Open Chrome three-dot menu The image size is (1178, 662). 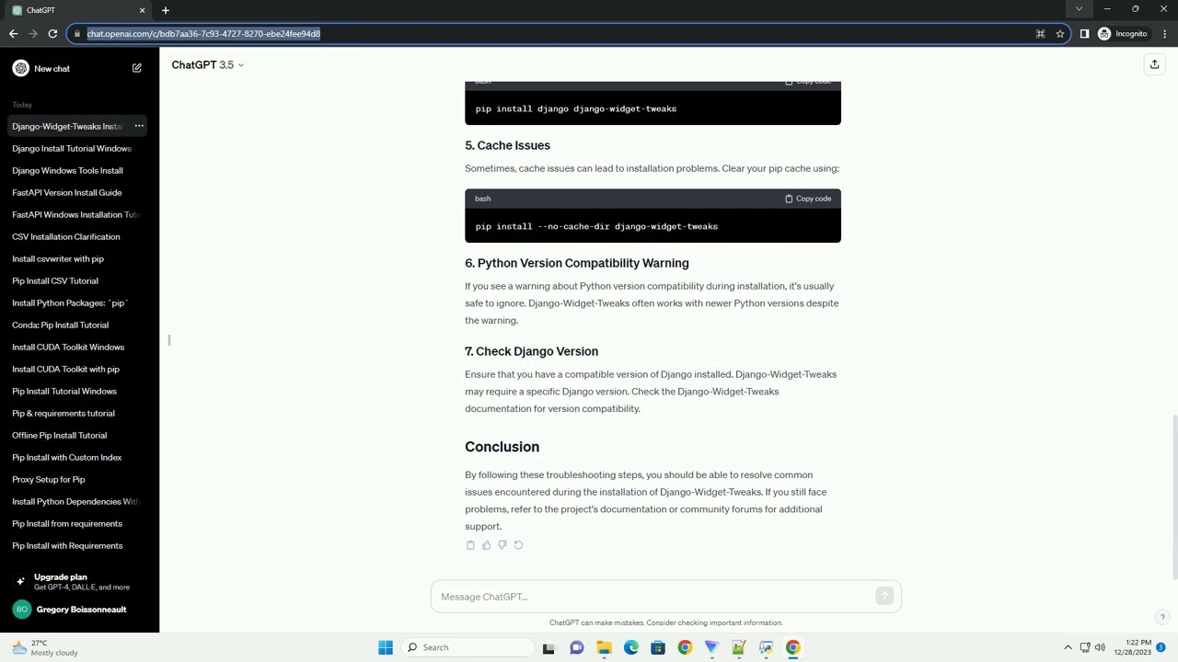click(1164, 34)
